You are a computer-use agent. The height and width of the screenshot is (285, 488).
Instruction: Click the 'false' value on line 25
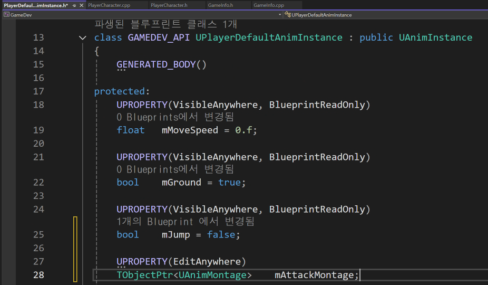click(221, 235)
